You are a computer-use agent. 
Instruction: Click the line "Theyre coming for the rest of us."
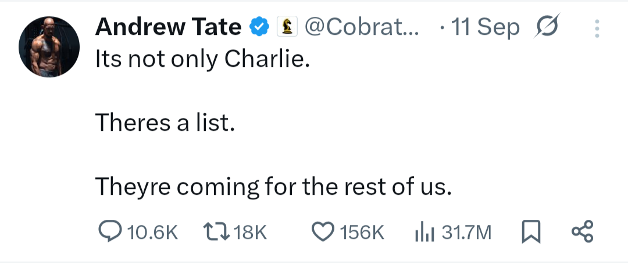tap(273, 185)
